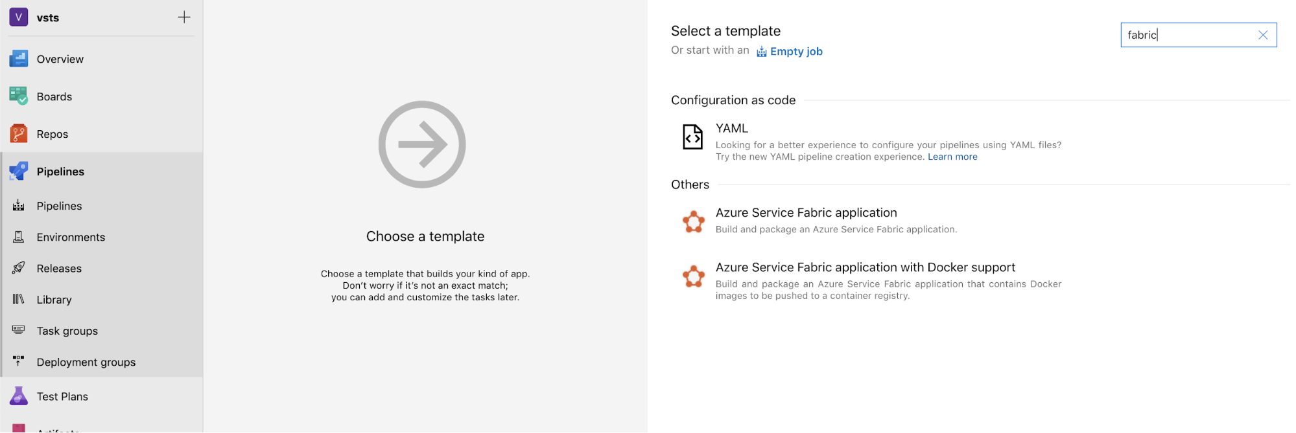Viewport: 1296px width, 433px height.
Task: Go to Pipelines sub-item
Action: 59,206
